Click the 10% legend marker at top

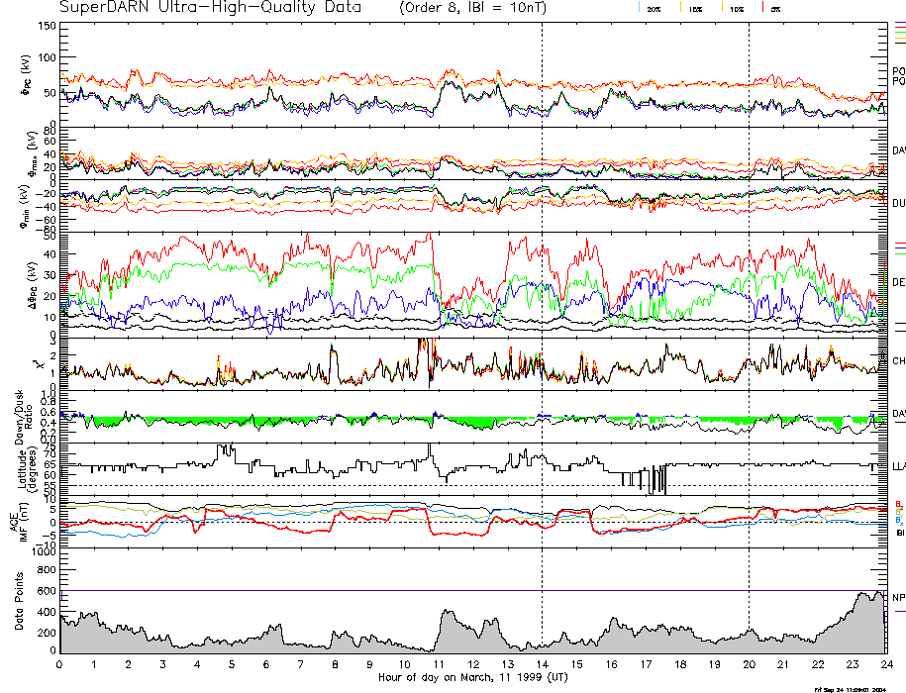coord(737,8)
